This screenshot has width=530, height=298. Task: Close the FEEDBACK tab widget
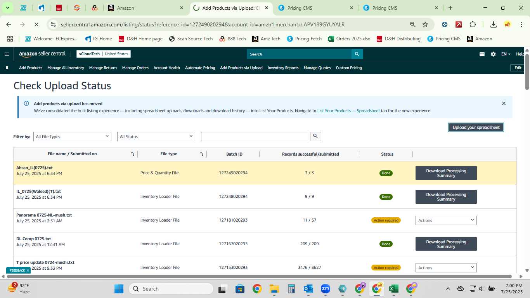28,270
